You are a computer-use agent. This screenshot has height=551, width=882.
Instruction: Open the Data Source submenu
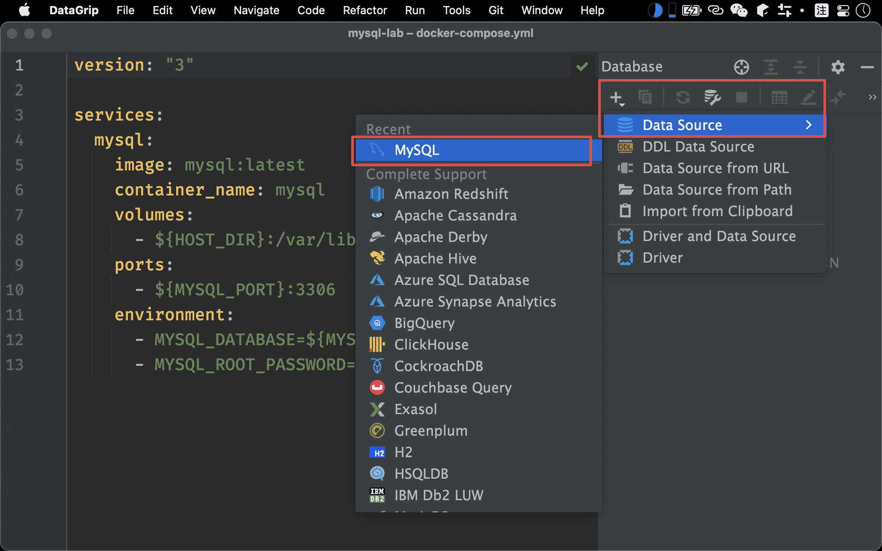pos(714,125)
